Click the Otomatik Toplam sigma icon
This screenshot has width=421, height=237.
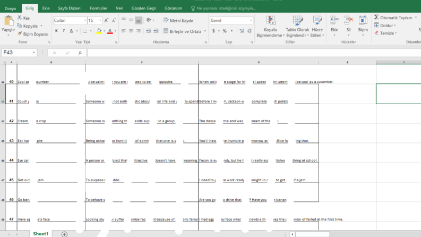[376, 18]
